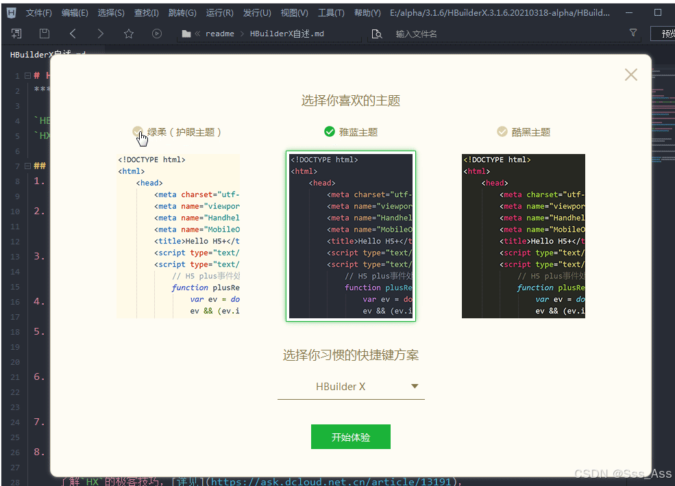675x486 pixels.
Task: Open the filter funnel icon
Action: coord(633,33)
